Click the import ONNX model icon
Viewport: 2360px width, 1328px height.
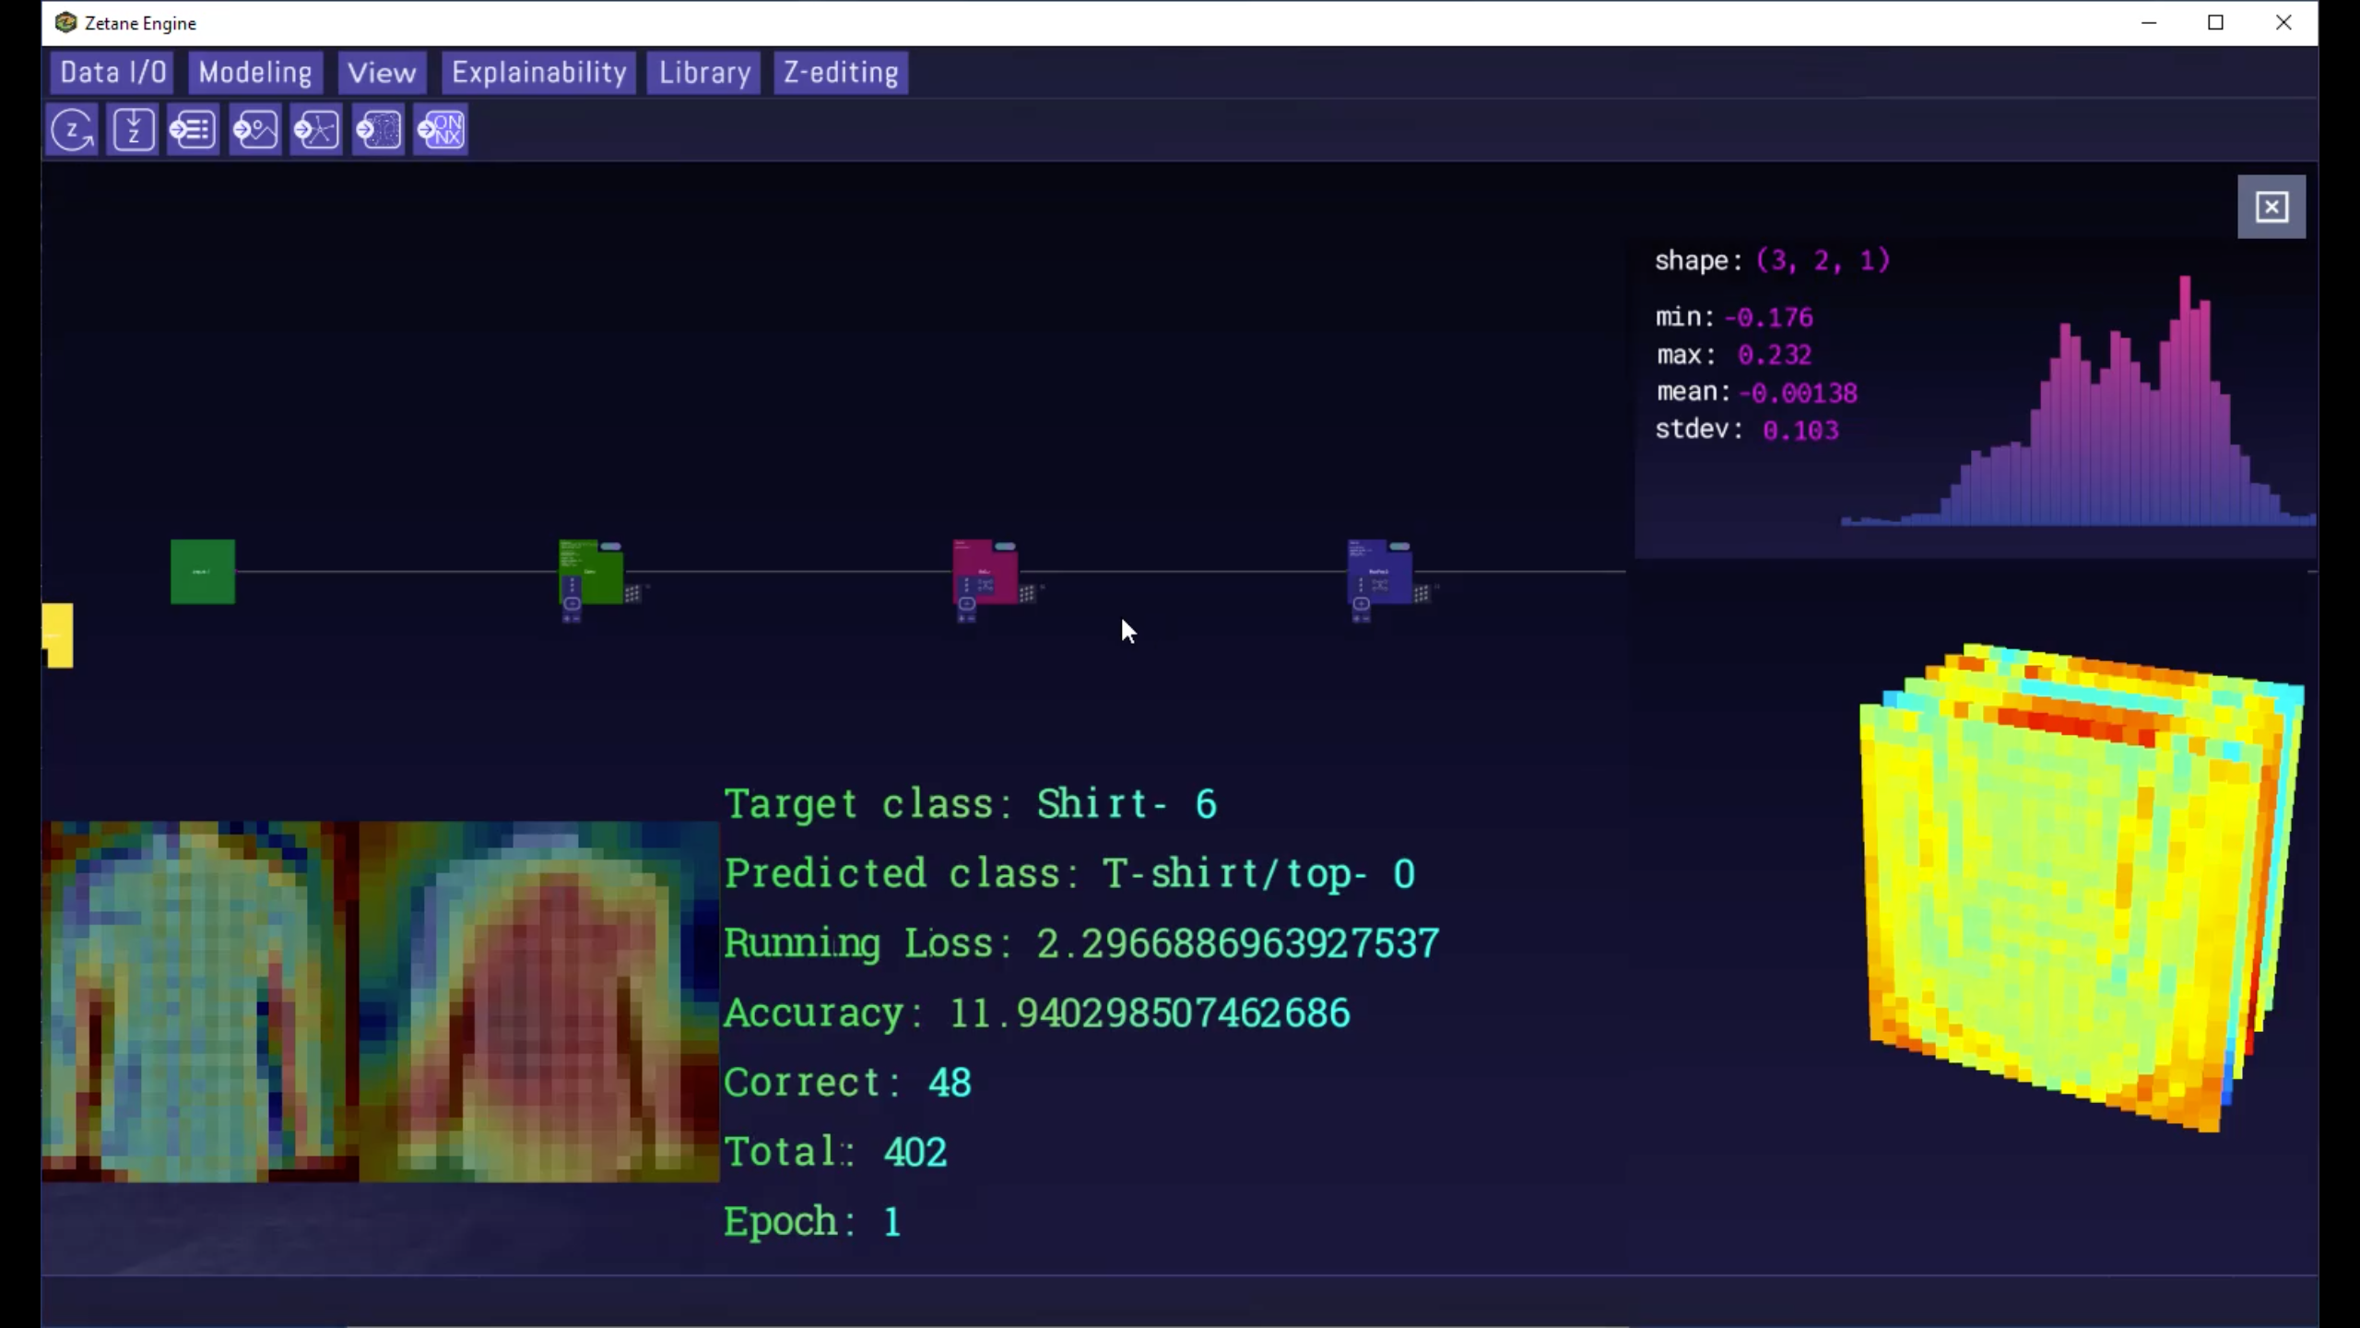tap(441, 130)
